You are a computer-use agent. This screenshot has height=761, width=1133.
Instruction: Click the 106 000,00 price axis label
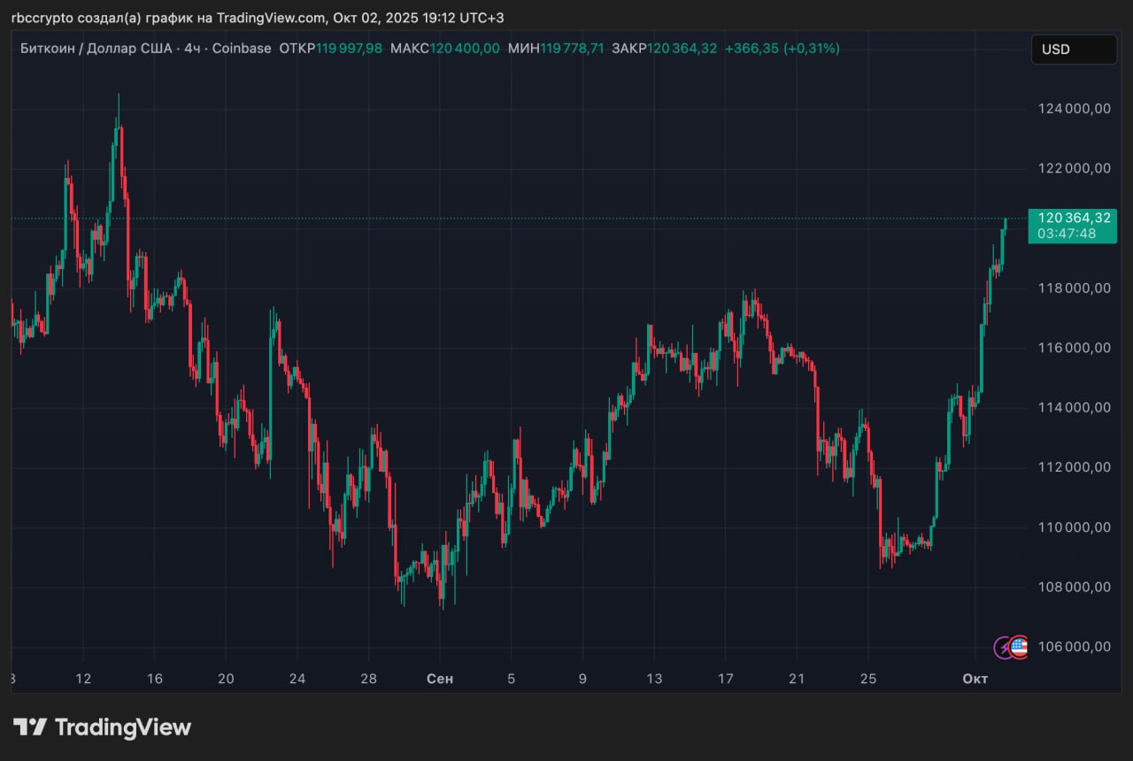(x=1074, y=647)
